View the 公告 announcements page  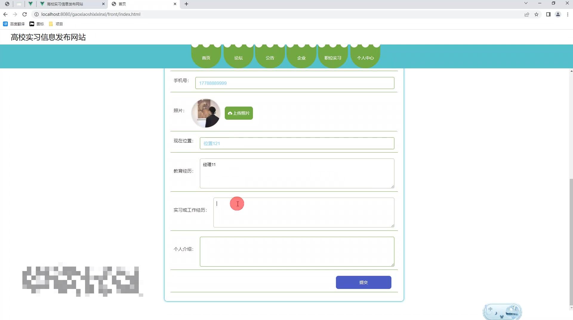coord(270,58)
